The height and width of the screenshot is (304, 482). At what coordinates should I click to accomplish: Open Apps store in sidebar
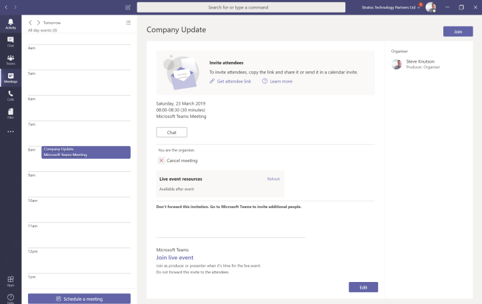click(x=11, y=281)
